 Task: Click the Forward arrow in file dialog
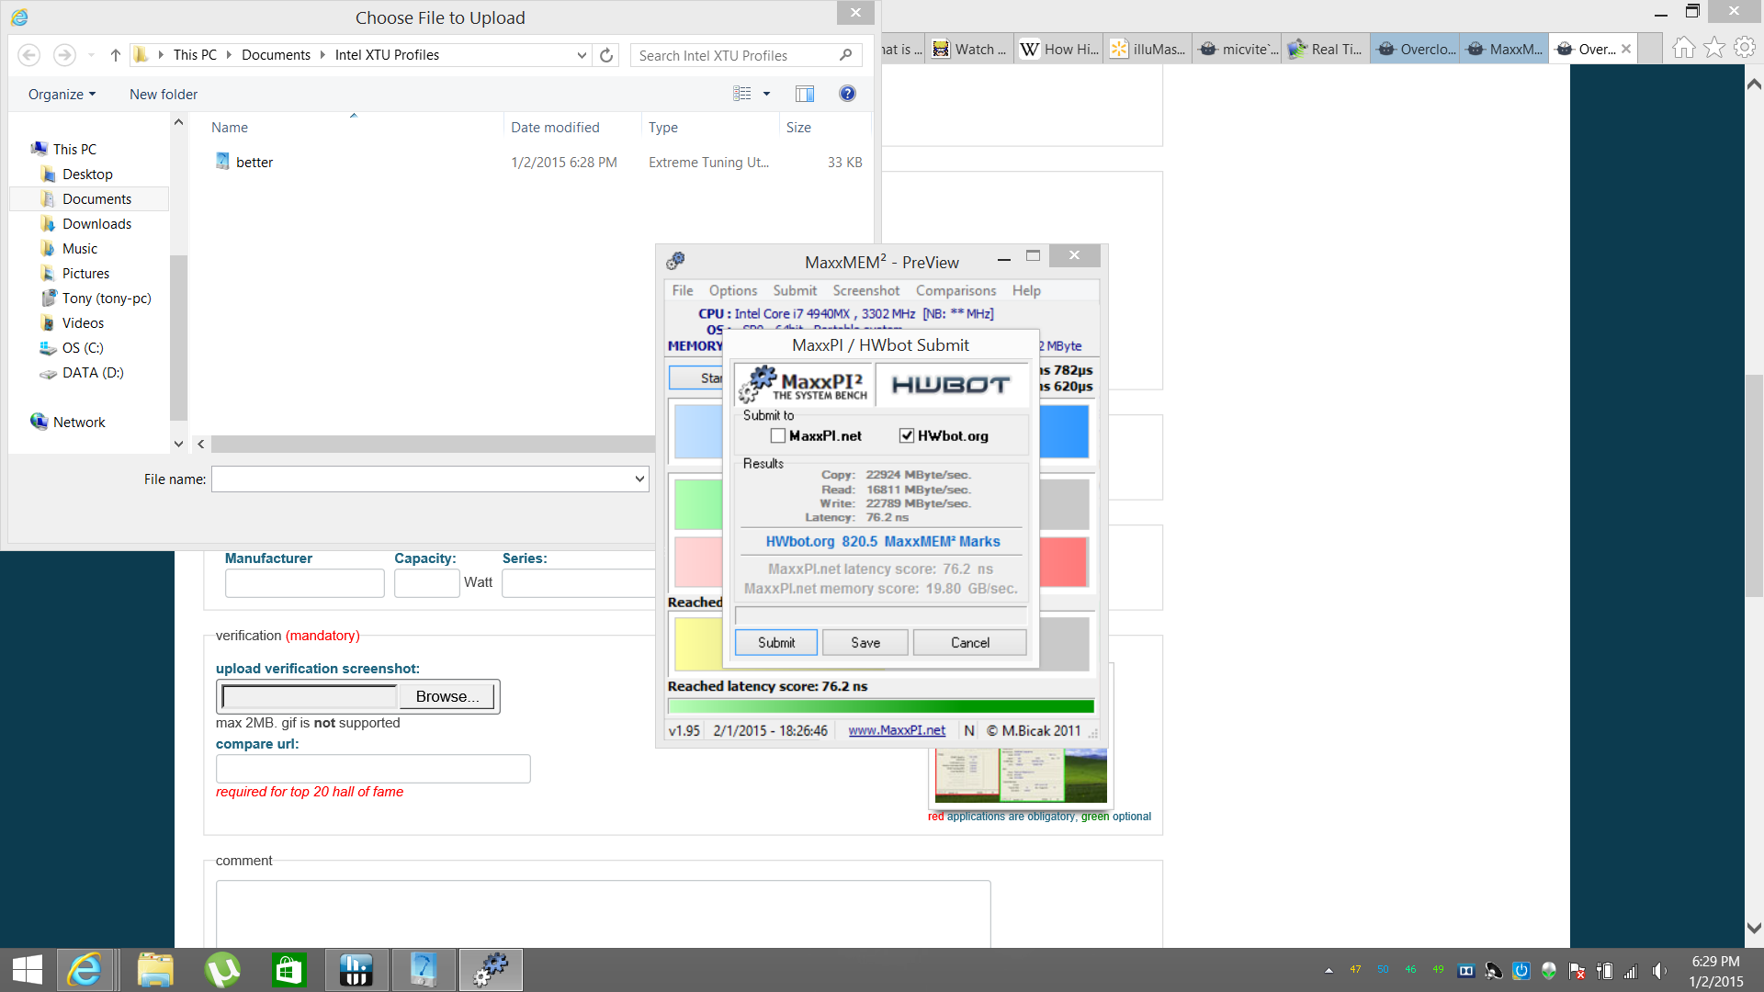click(63, 55)
